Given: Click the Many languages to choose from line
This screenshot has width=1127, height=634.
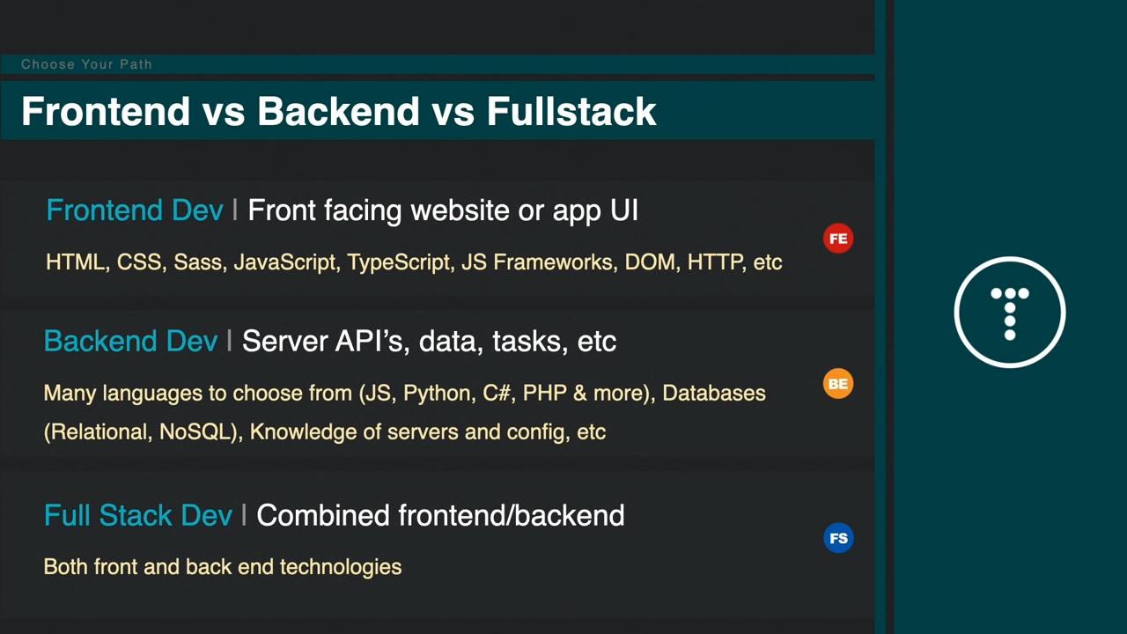Looking at the screenshot, I should pos(405,394).
